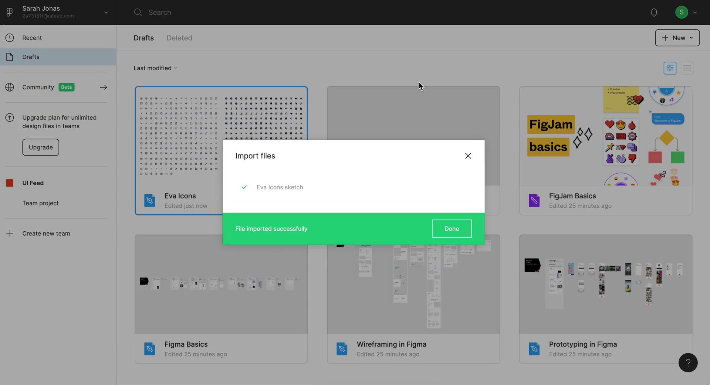This screenshot has width=710, height=385.
Task: Click the Upgrade button
Action: coord(41,147)
